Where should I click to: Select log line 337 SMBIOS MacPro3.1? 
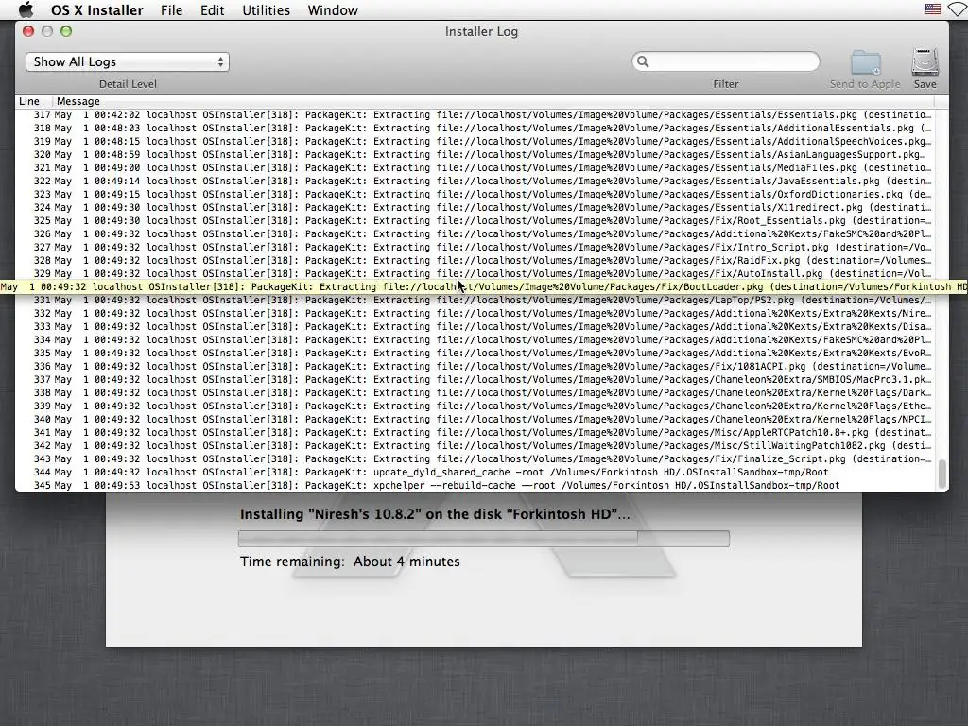(x=475, y=380)
